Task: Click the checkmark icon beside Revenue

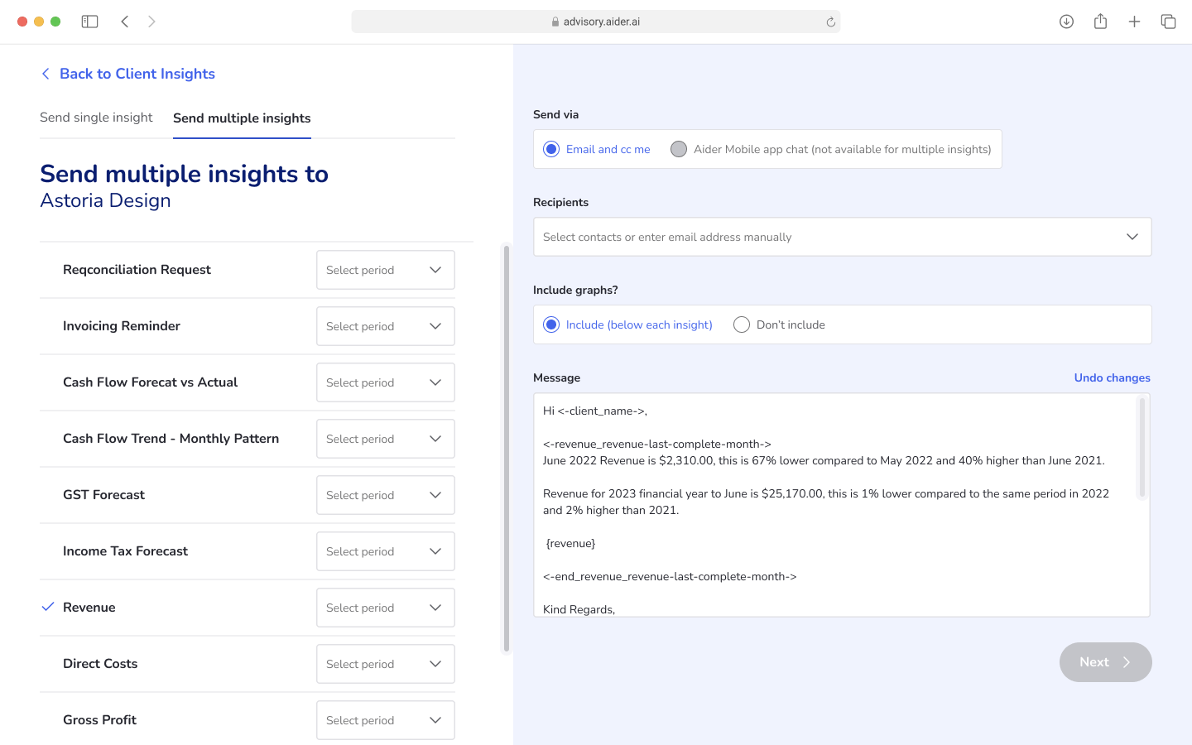Action: coord(48,607)
